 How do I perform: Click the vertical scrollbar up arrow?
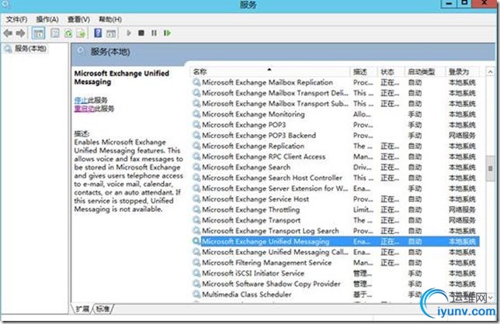(x=490, y=72)
